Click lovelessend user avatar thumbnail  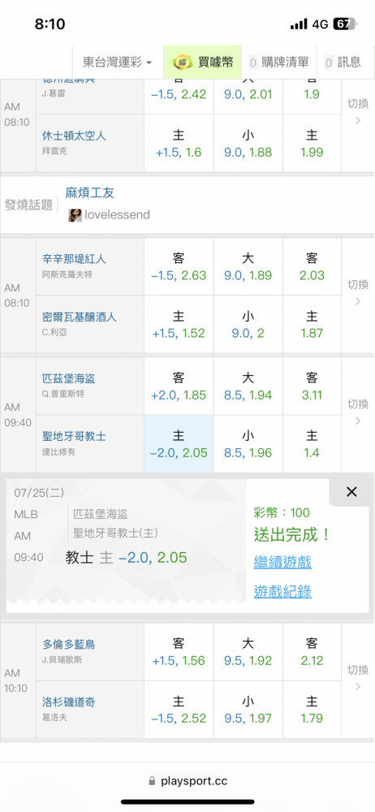[x=75, y=215]
